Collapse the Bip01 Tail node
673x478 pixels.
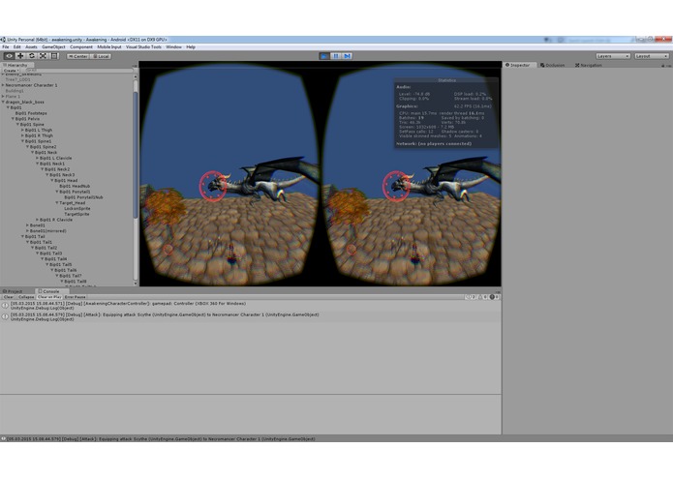tap(22, 236)
